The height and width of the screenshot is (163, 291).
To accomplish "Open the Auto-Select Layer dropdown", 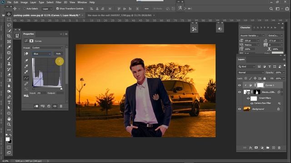I will click(47, 9).
